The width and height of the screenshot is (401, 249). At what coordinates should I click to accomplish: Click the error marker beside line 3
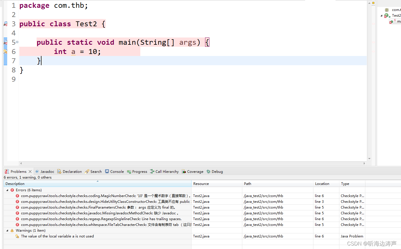point(5,24)
